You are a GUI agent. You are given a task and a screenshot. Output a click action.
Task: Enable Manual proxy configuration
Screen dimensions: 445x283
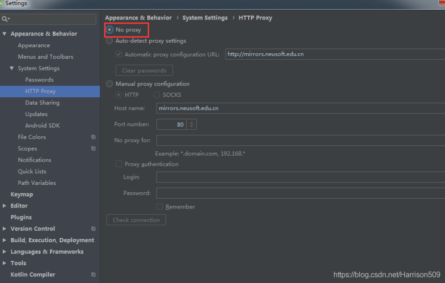[110, 84]
